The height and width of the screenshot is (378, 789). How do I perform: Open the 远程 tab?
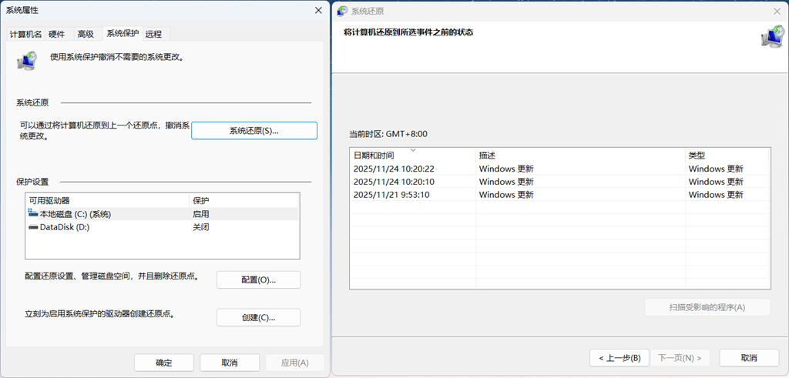(x=154, y=34)
